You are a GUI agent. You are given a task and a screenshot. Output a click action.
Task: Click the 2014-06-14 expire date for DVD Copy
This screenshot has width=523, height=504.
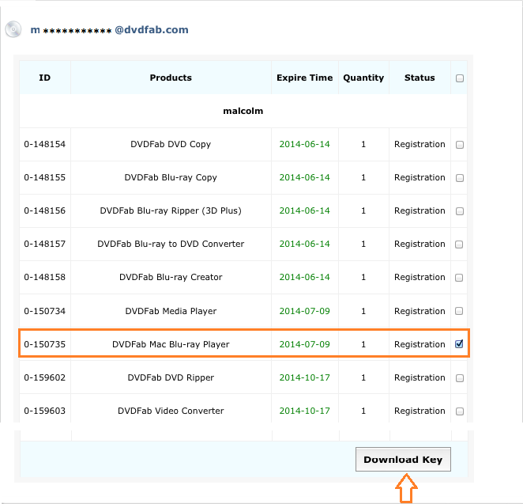point(304,144)
